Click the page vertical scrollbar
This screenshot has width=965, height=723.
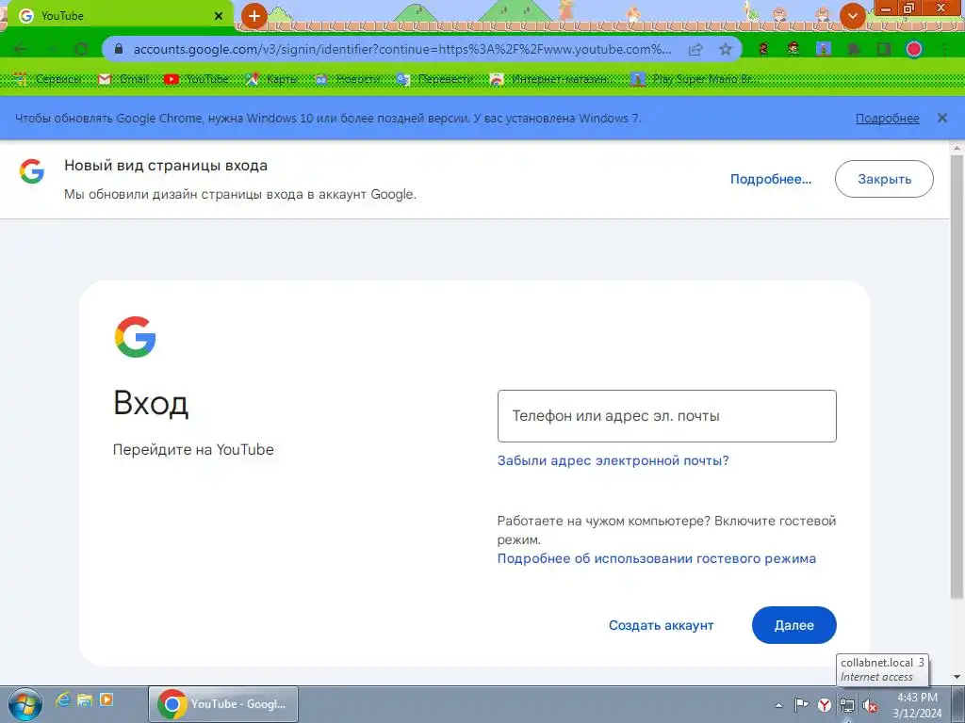(957, 377)
